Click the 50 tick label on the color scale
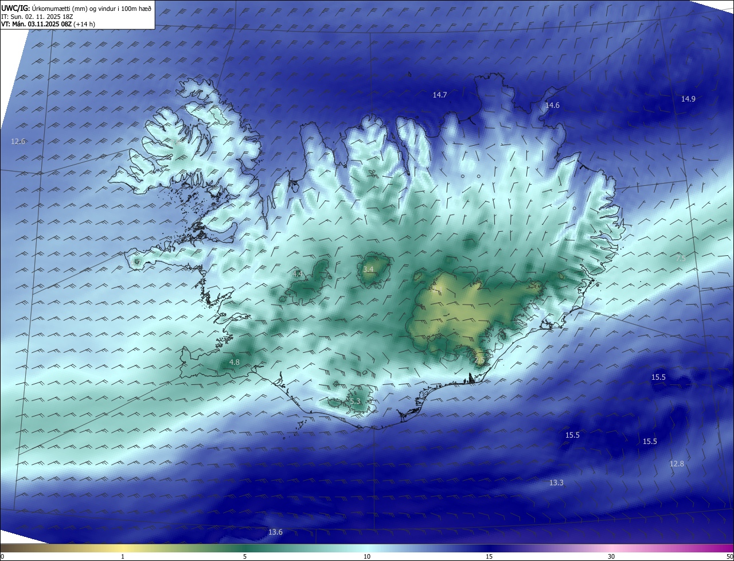 (729, 556)
